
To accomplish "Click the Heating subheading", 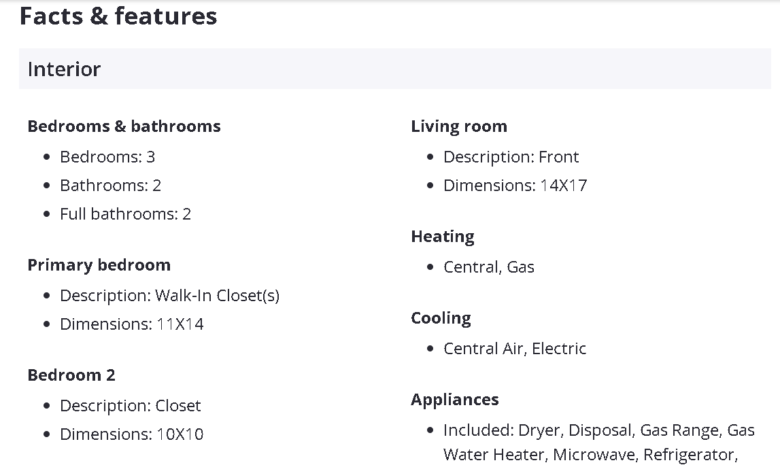I will tap(443, 237).
